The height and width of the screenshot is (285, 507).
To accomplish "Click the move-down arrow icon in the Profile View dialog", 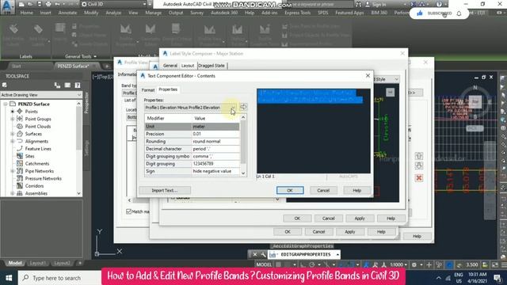I will (419, 165).
